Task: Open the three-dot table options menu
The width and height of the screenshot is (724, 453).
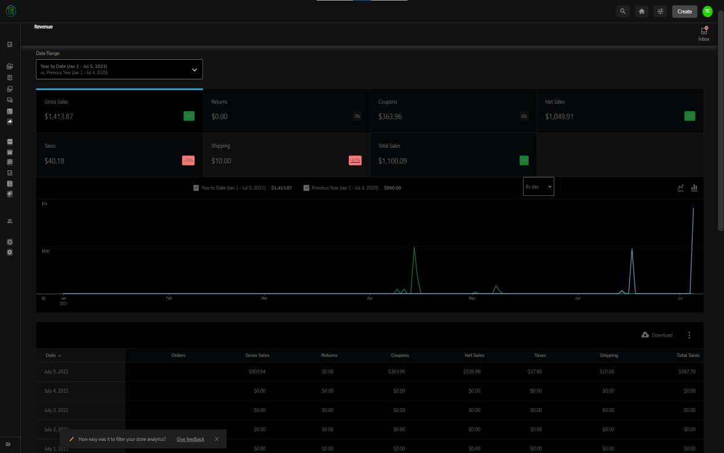Action: pyautogui.click(x=689, y=335)
